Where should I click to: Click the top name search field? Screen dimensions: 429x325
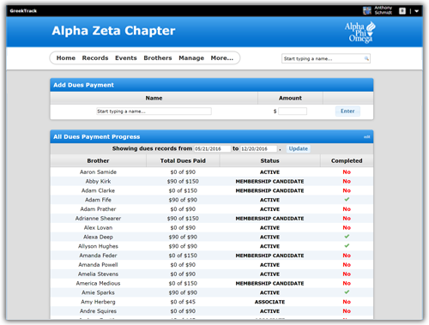[x=326, y=58]
